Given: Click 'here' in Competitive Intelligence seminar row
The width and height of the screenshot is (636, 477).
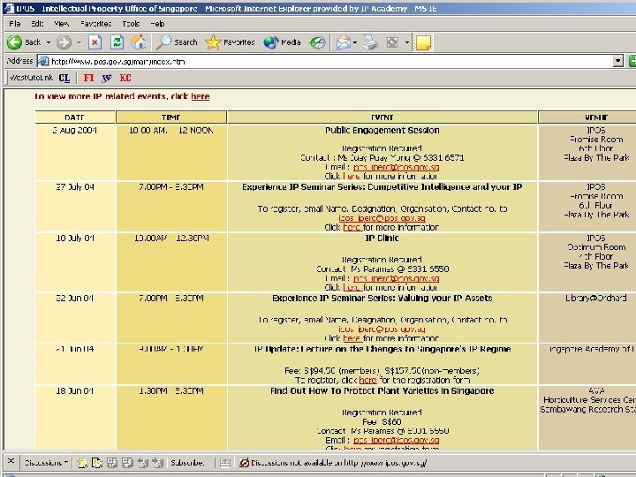Looking at the screenshot, I should [352, 228].
